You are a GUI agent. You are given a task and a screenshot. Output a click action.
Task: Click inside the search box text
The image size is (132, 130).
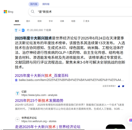tap(45, 12)
